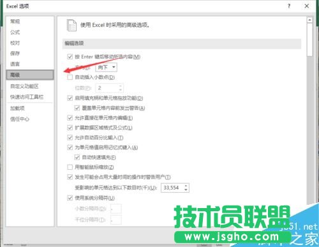Image resolution: width=319 pixels, height=247 pixels.
Task: Open 快速访问工具栏 (Quick Access Toolbar) category
Action: [x=27, y=97]
